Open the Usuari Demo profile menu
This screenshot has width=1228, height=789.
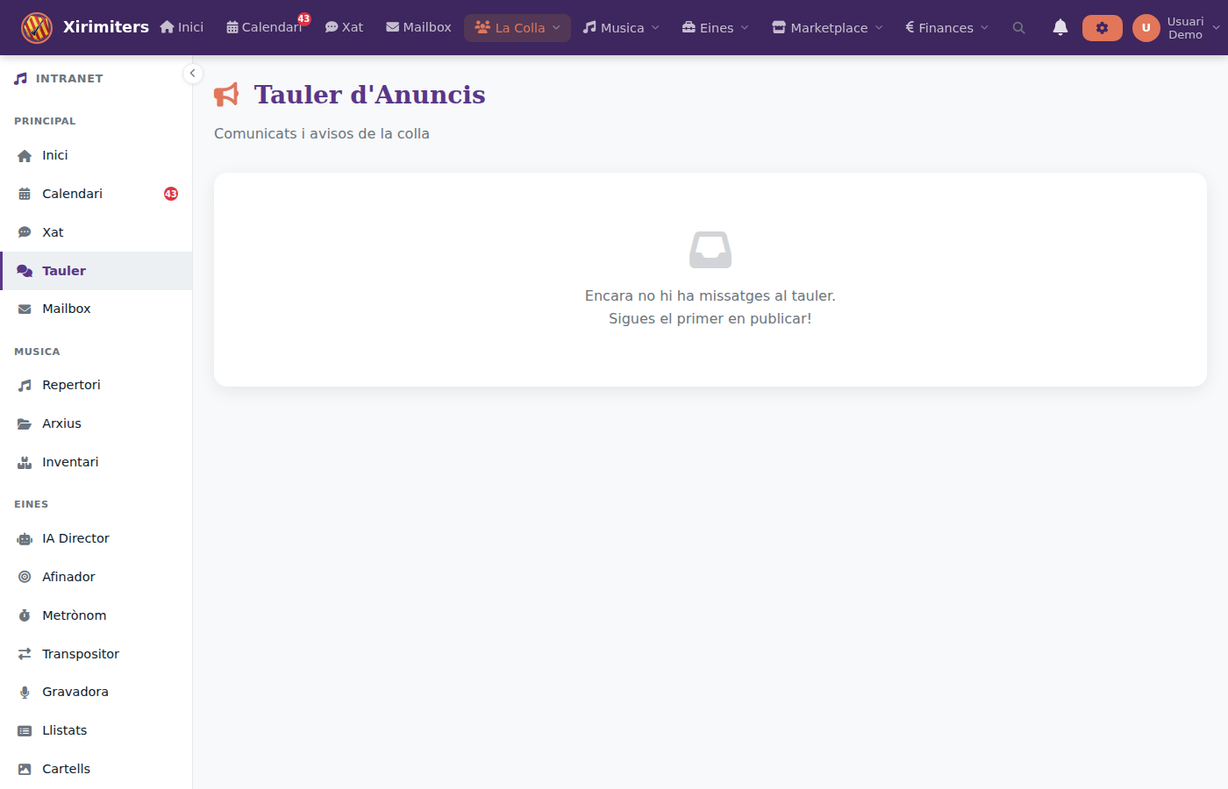point(1175,28)
